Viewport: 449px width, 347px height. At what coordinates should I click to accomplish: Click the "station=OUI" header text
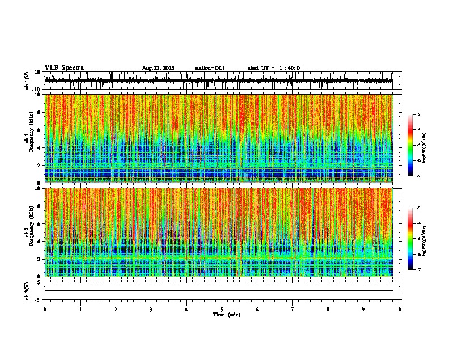[x=210, y=68]
